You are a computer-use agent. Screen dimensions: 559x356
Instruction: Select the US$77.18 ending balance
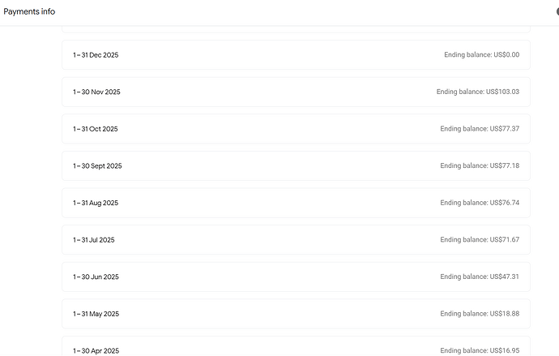coord(480,165)
